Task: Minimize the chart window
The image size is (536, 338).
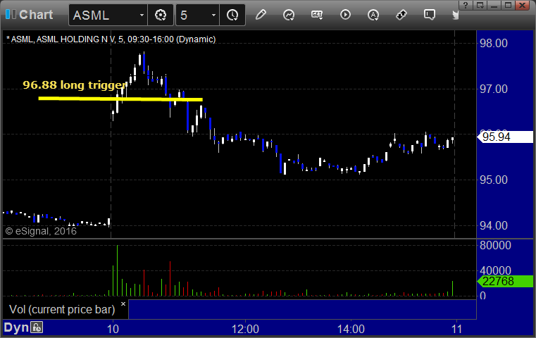Action: [494, 5]
